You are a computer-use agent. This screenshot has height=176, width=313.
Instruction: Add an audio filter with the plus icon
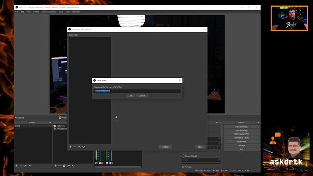pyautogui.click(x=70, y=147)
